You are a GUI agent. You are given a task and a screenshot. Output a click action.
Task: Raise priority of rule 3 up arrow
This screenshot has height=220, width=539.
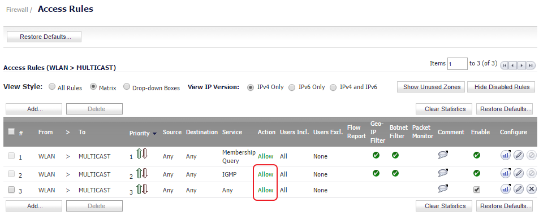tap(139, 189)
